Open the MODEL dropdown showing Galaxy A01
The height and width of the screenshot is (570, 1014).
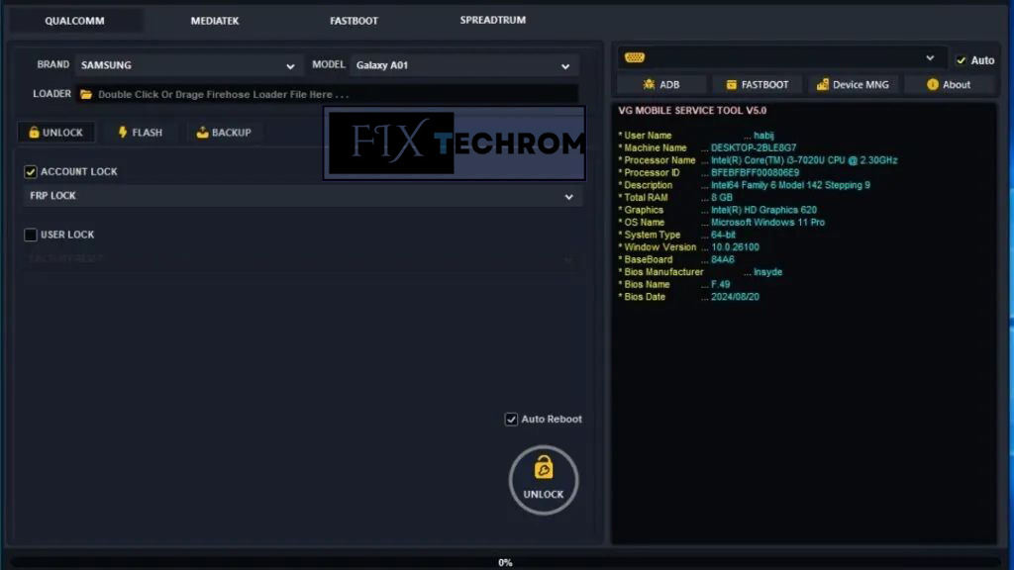(463, 65)
